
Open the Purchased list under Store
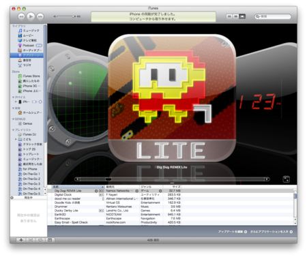pos(29,81)
